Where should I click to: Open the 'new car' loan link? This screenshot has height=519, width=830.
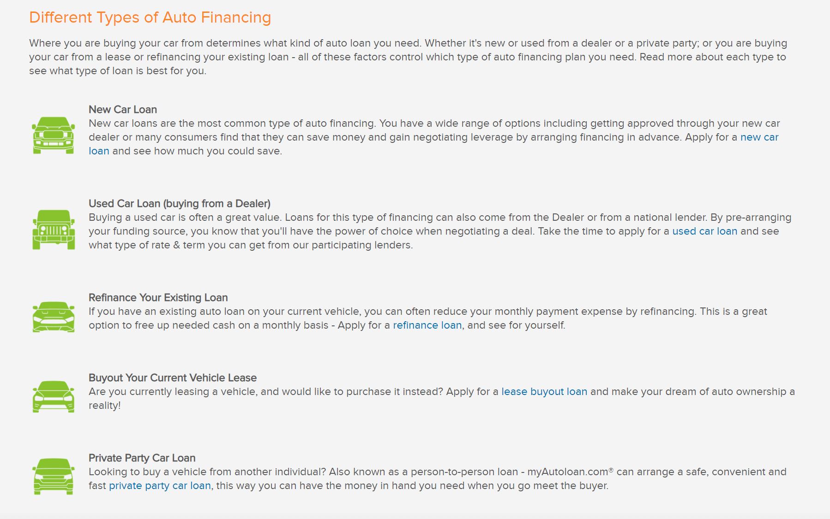tap(759, 137)
